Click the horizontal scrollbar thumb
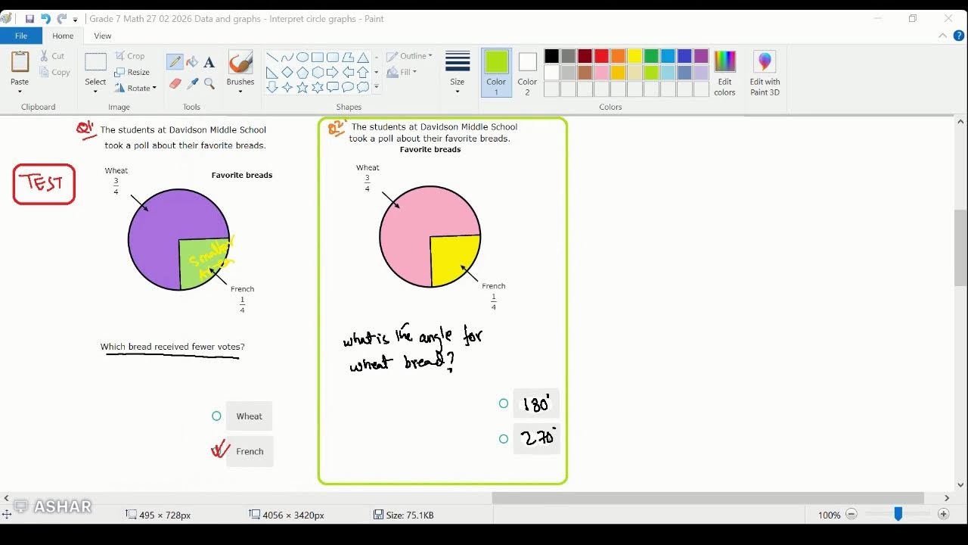 [708, 498]
